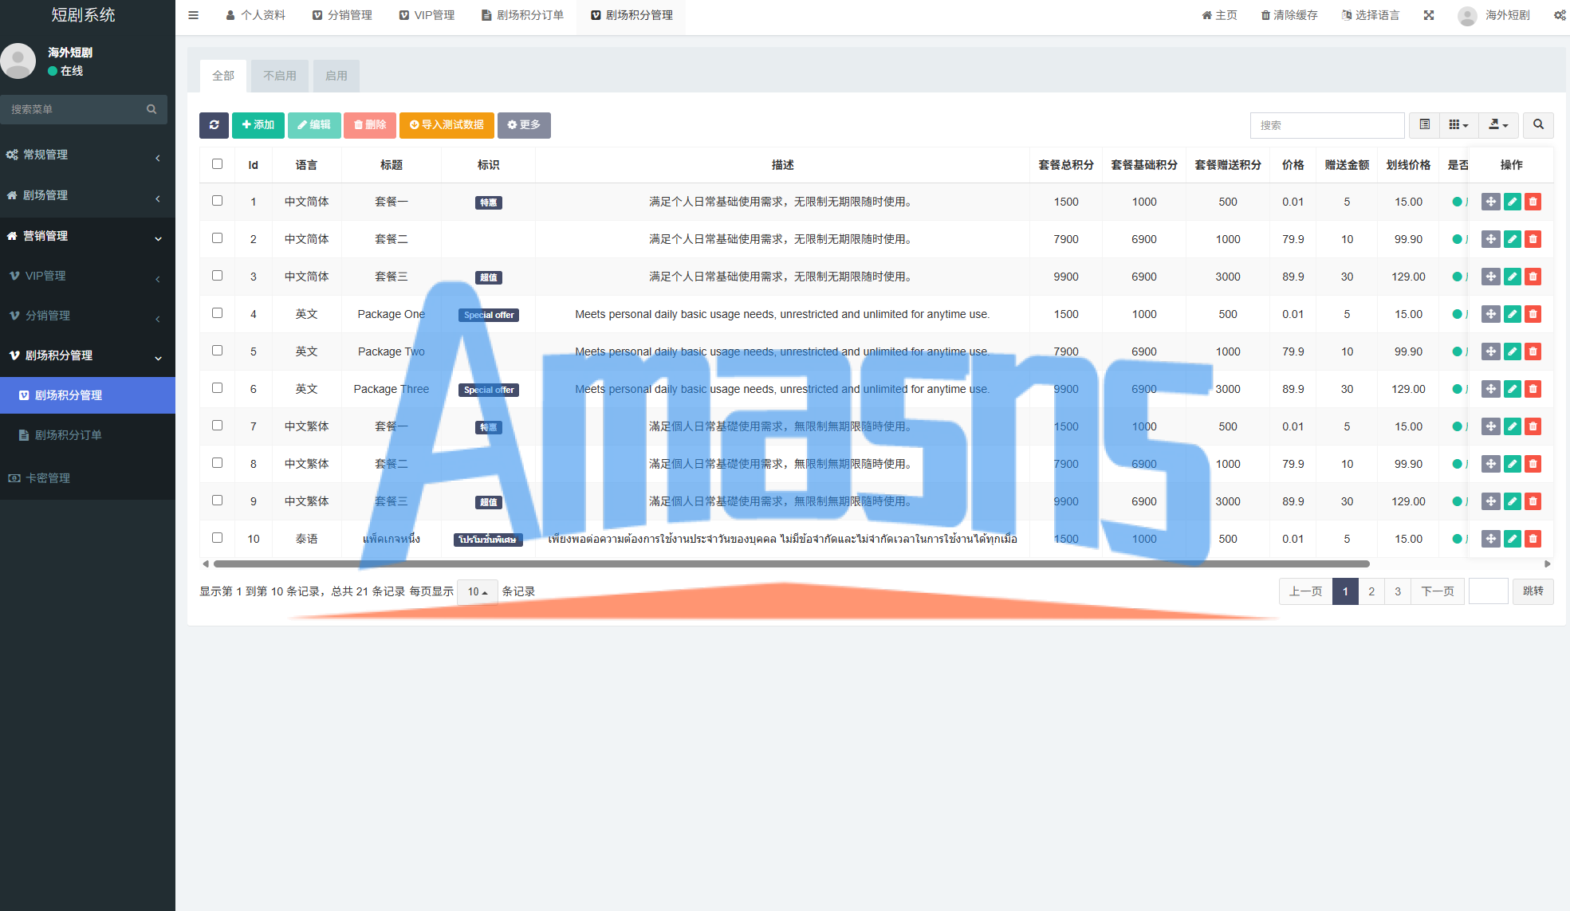Open the columns visibility dropdown

1458,125
